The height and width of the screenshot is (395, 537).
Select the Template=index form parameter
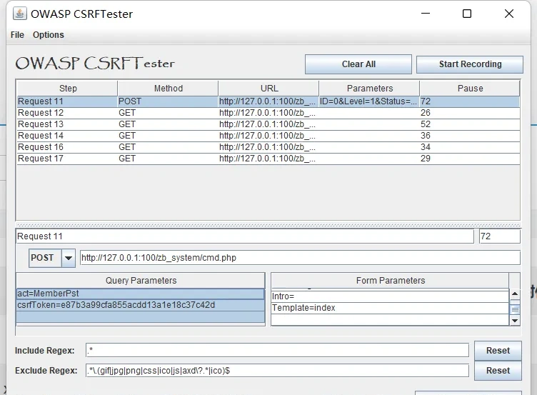coord(390,308)
